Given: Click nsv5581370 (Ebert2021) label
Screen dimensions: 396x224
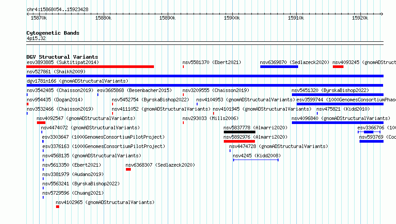Looking at the screenshot, I should (212, 62).
